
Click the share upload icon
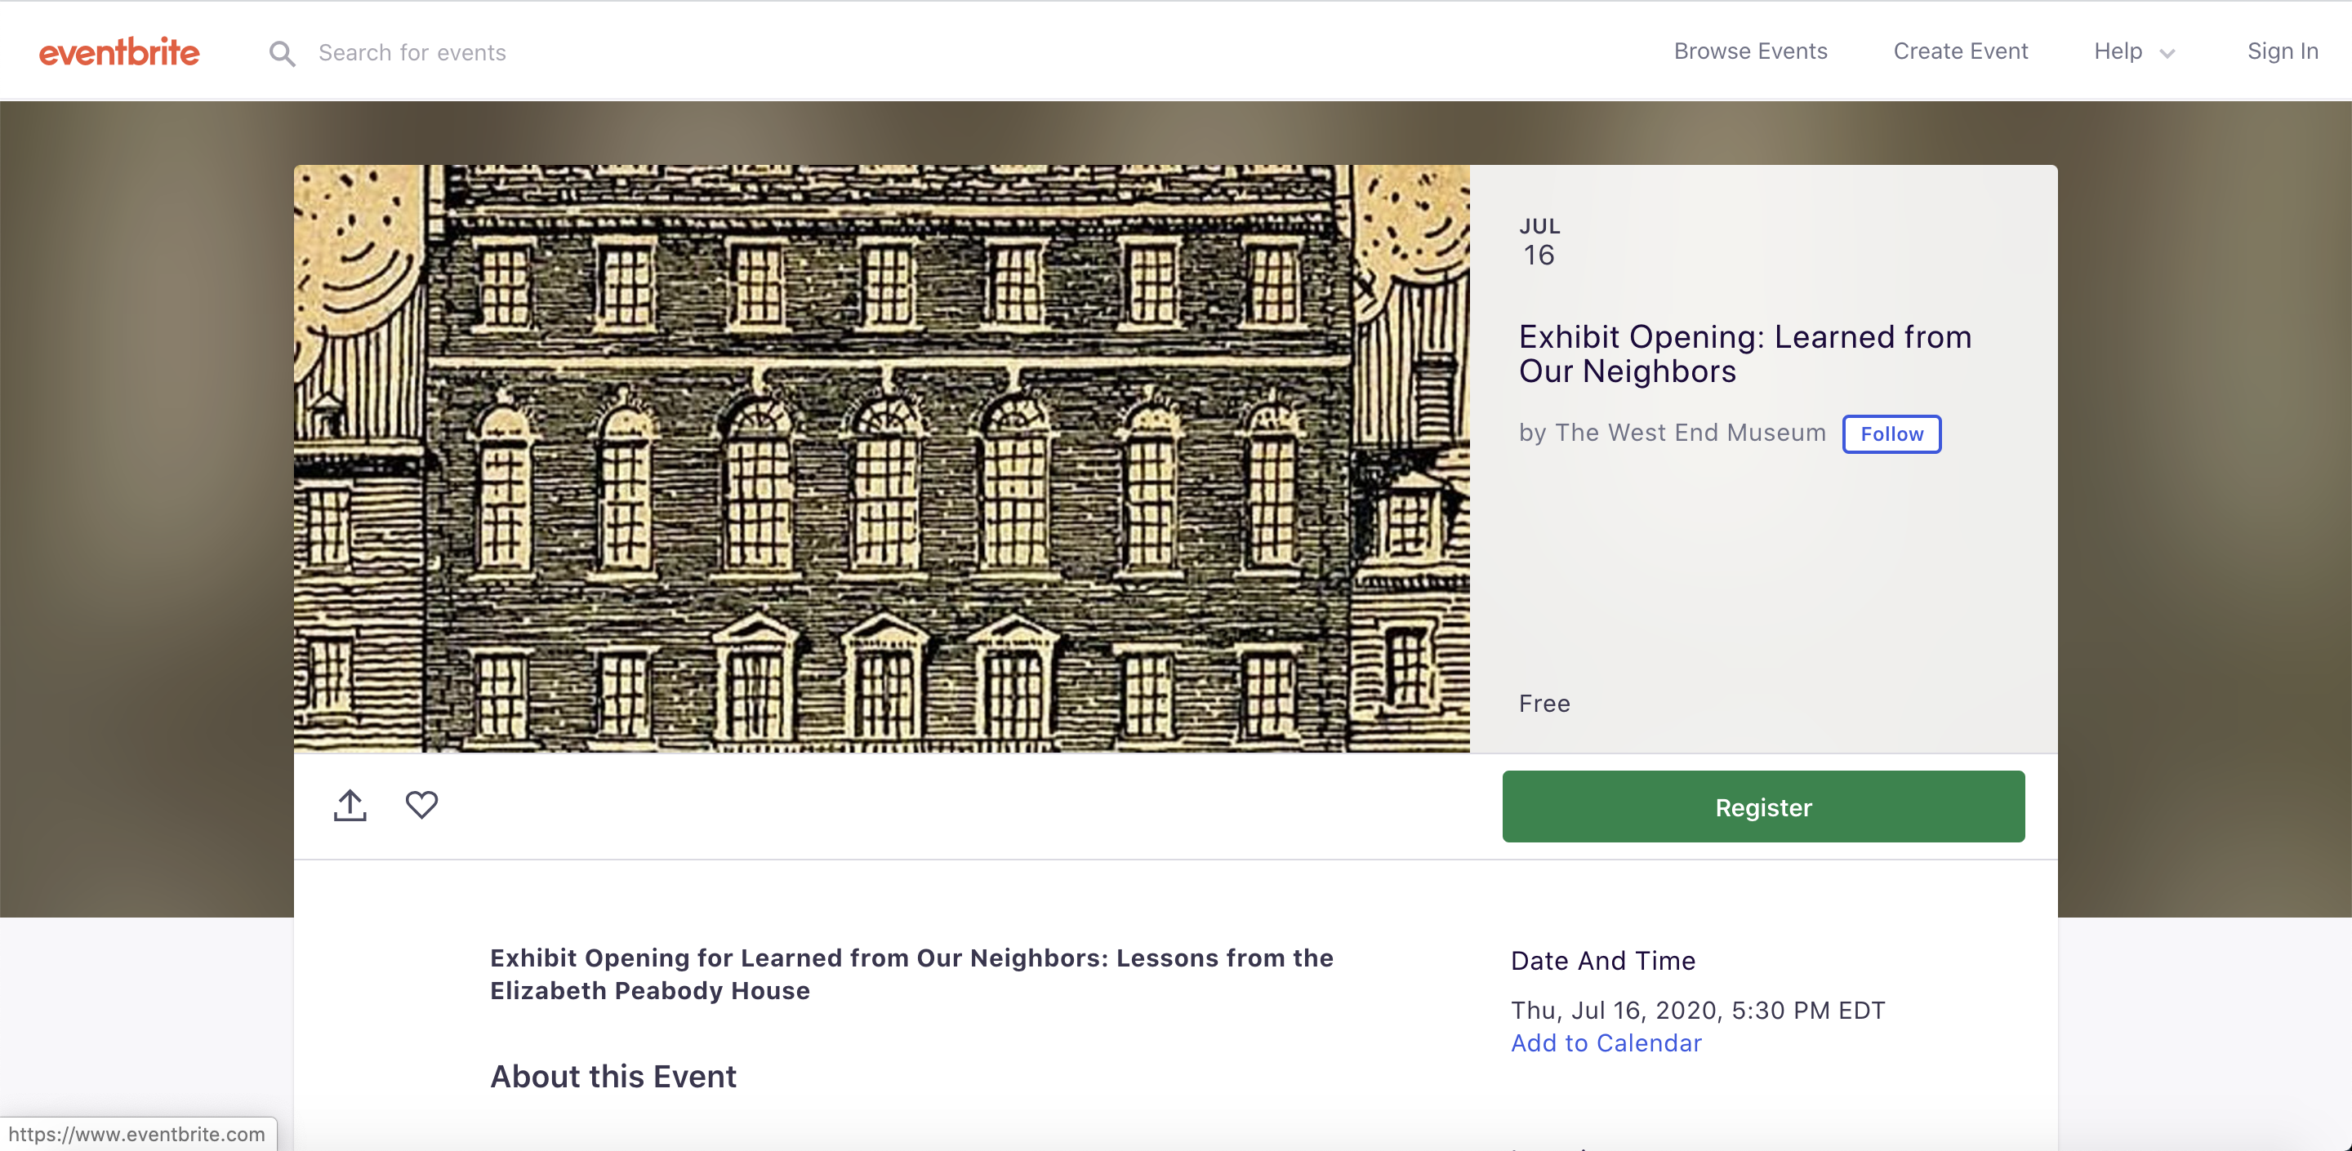tap(350, 805)
